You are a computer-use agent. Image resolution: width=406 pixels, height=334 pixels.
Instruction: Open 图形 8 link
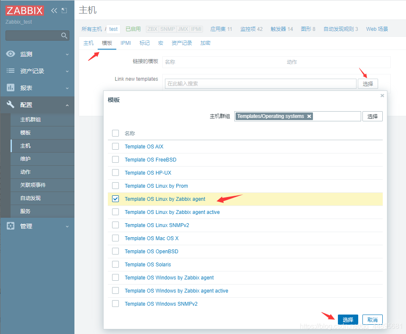pyautogui.click(x=308, y=29)
